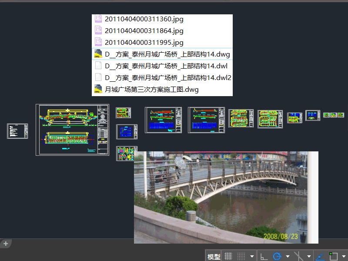Toggle the grid display icon in status bar

[228, 256]
